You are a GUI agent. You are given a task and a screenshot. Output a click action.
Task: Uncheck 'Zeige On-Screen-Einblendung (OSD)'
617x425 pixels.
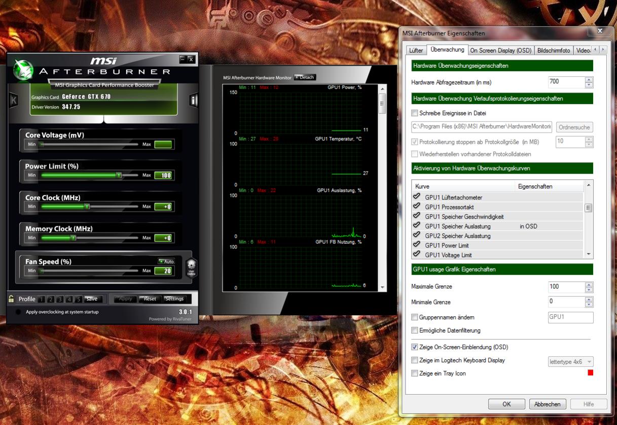point(415,347)
